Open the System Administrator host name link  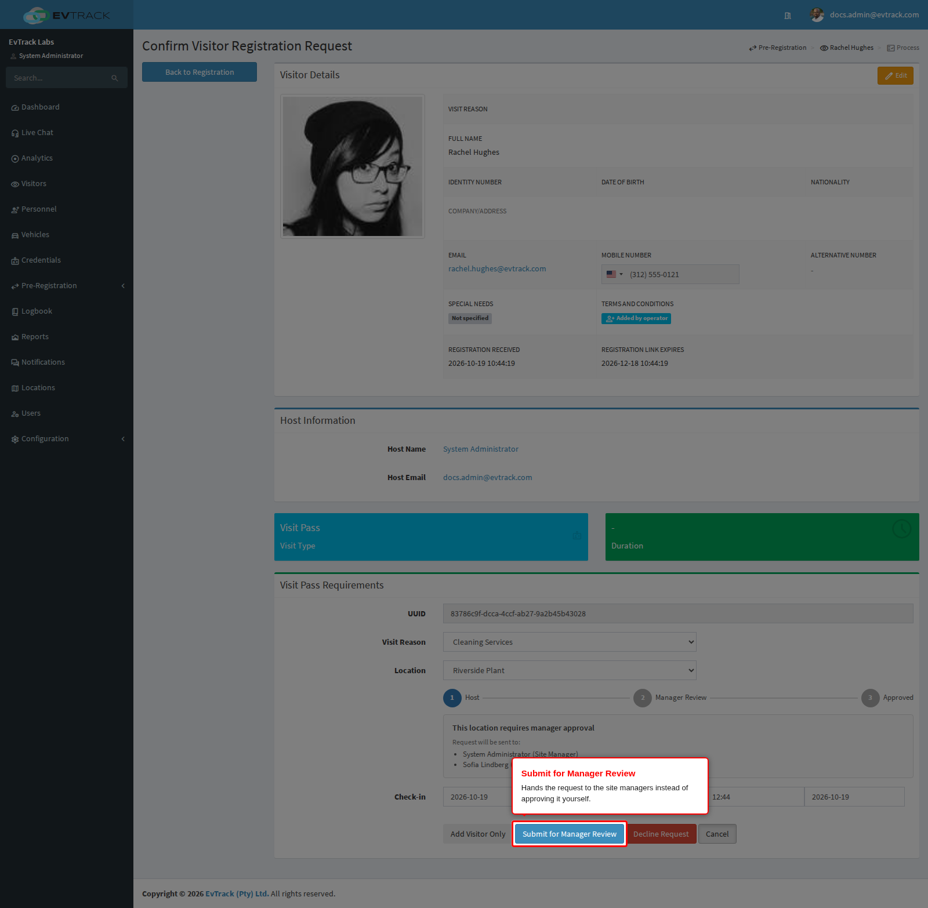pos(481,449)
